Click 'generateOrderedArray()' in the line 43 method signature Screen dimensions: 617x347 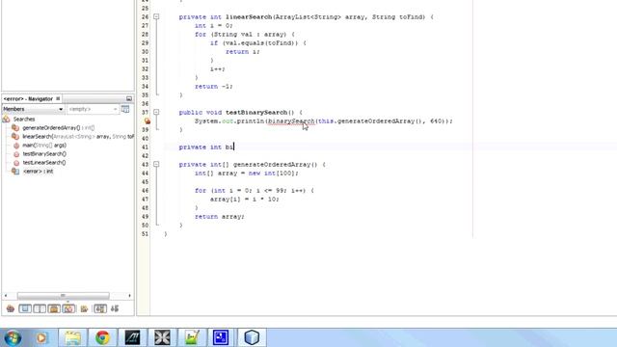tap(275, 165)
